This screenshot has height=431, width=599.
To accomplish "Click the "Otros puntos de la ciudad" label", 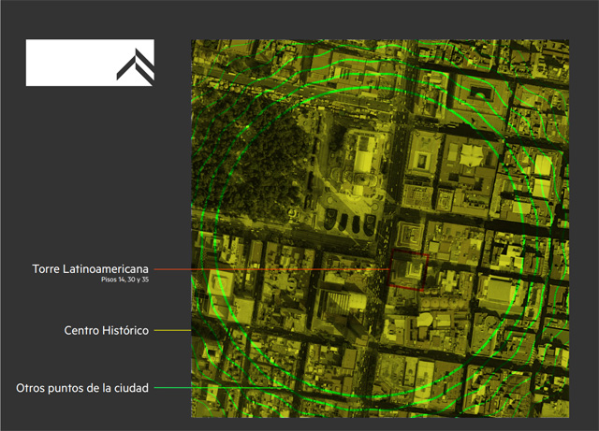I will click(x=82, y=387).
